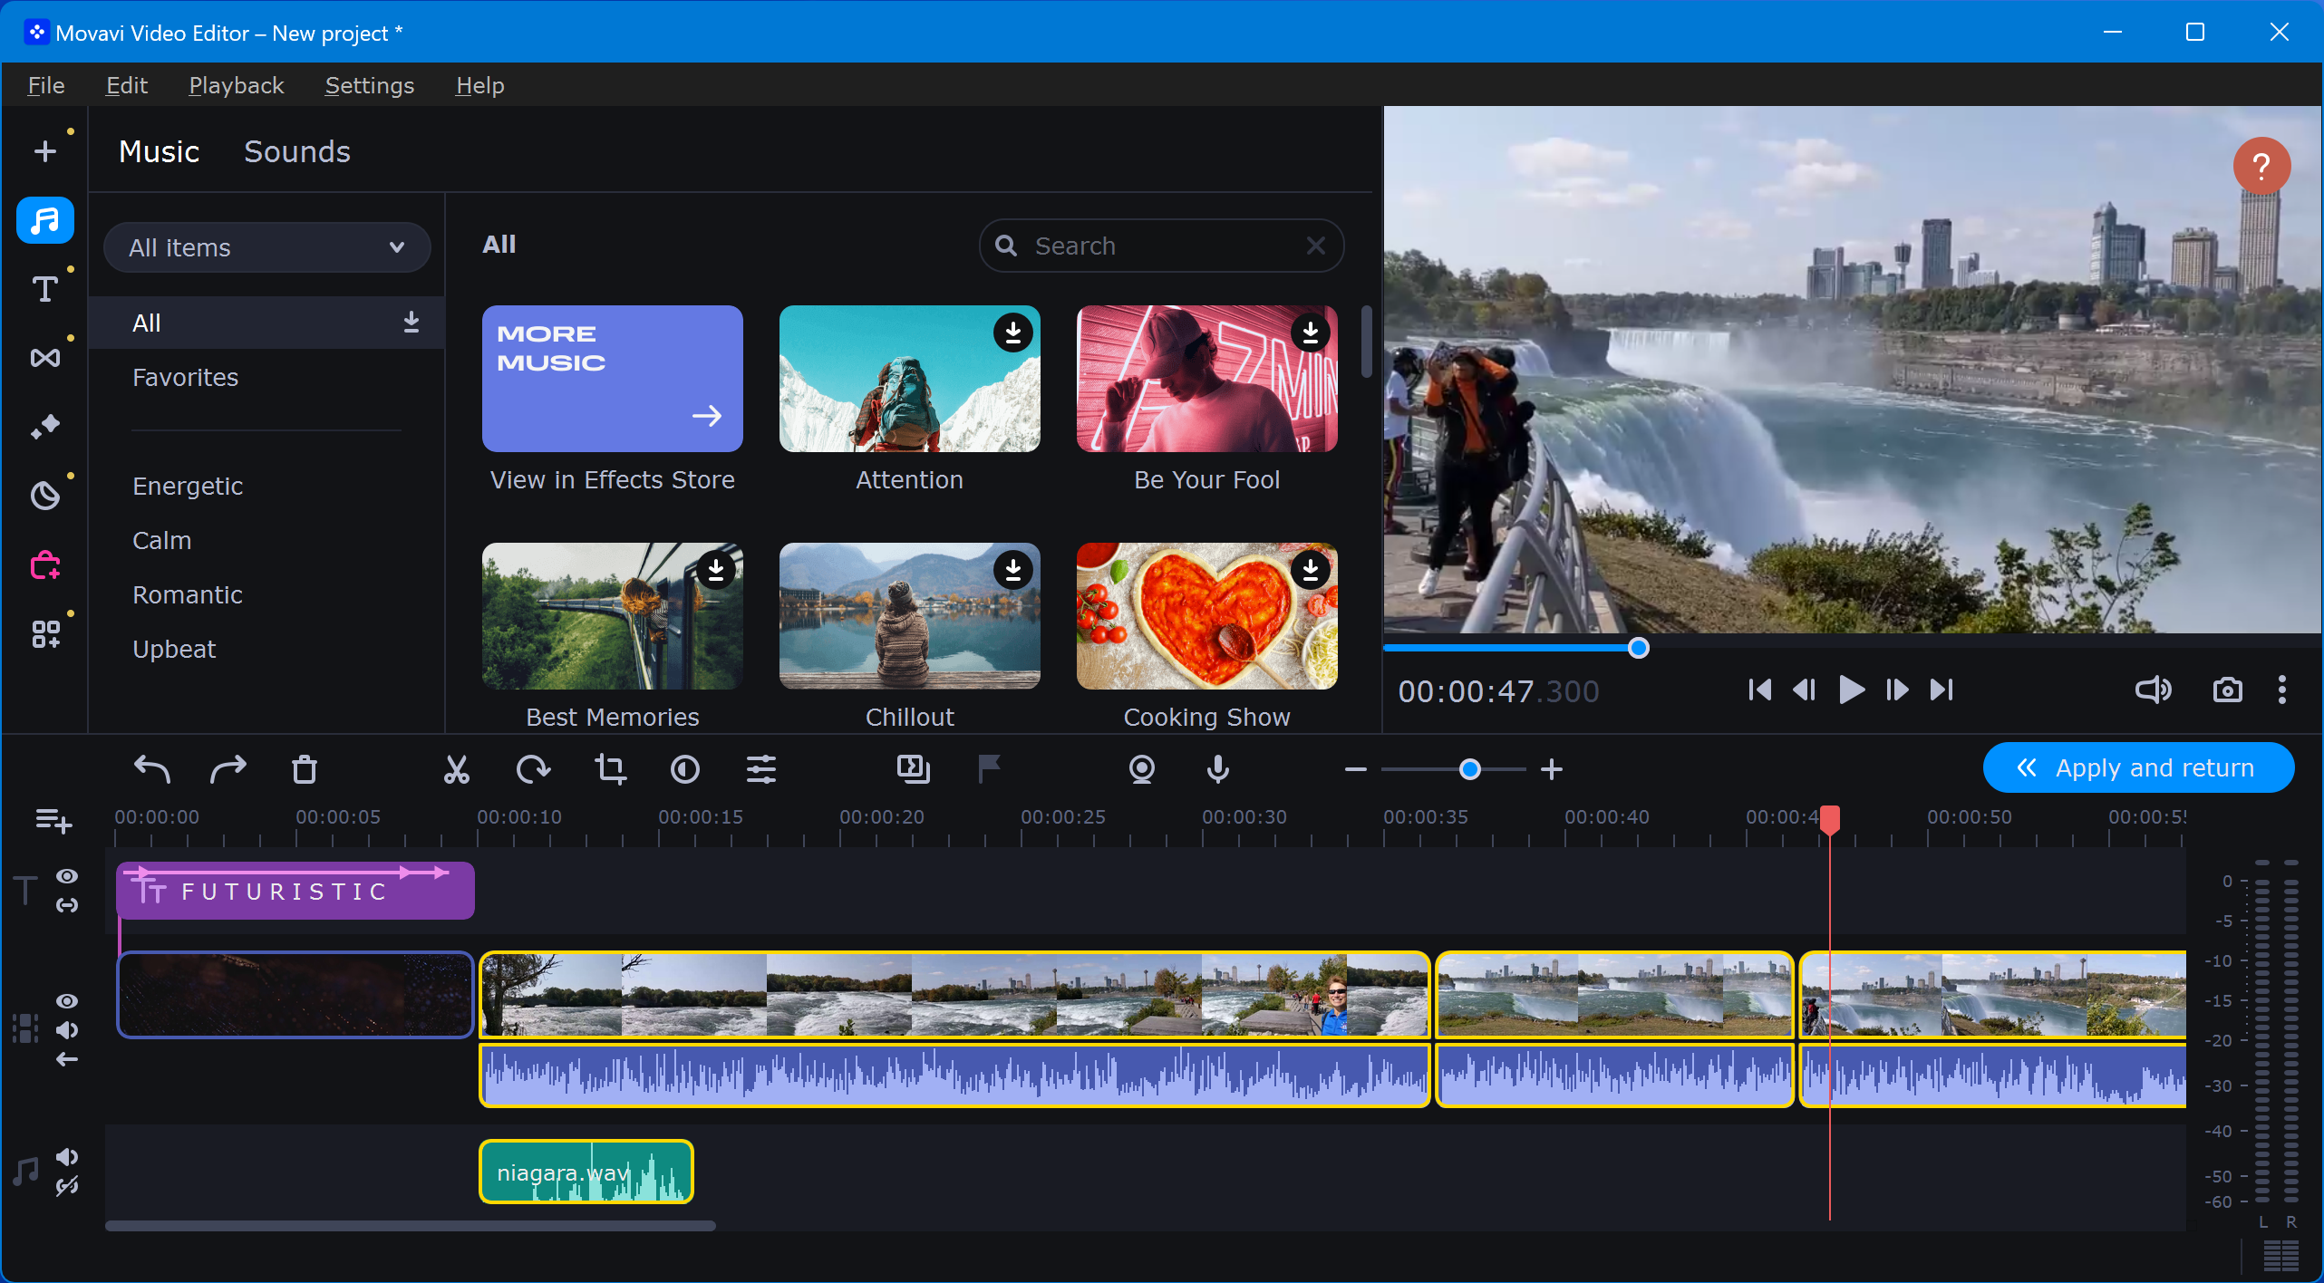This screenshot has height=1283, width=2324.
Task: Open the Help menu
Action: click(479, 85)
